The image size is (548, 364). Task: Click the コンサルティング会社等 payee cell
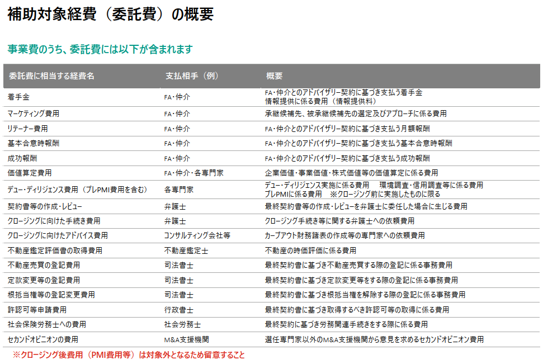pyautogui.click(x=197, y=236)
